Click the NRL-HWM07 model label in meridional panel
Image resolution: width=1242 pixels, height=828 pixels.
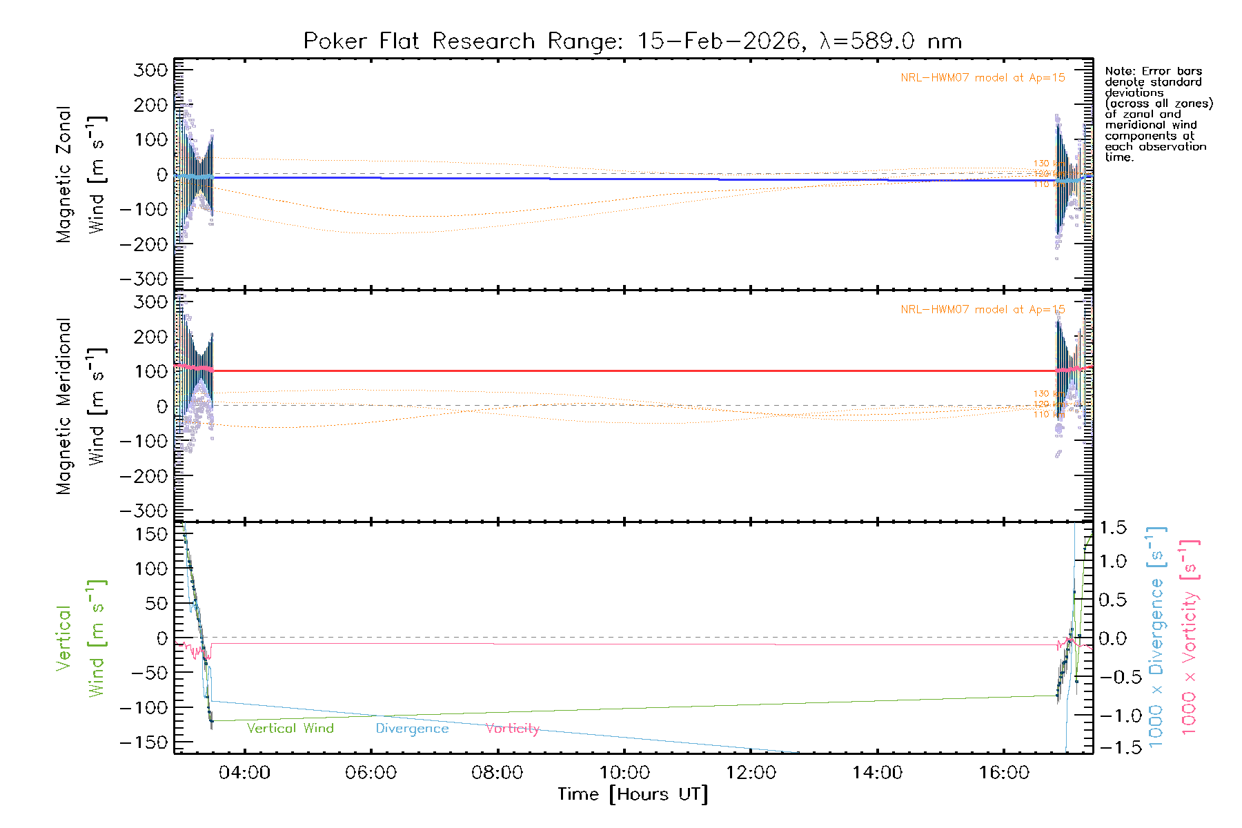click(x=983, y=310)
